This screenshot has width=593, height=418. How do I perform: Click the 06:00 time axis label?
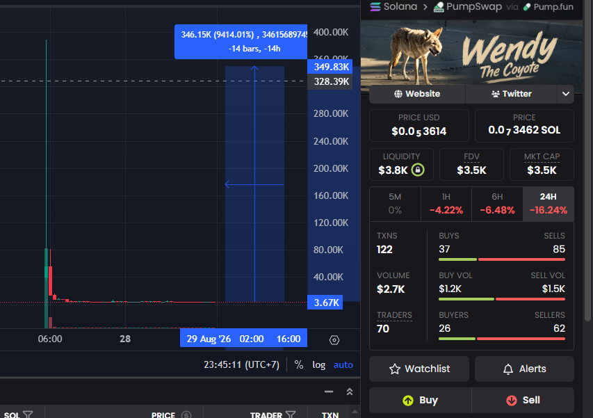coord(50,339)
